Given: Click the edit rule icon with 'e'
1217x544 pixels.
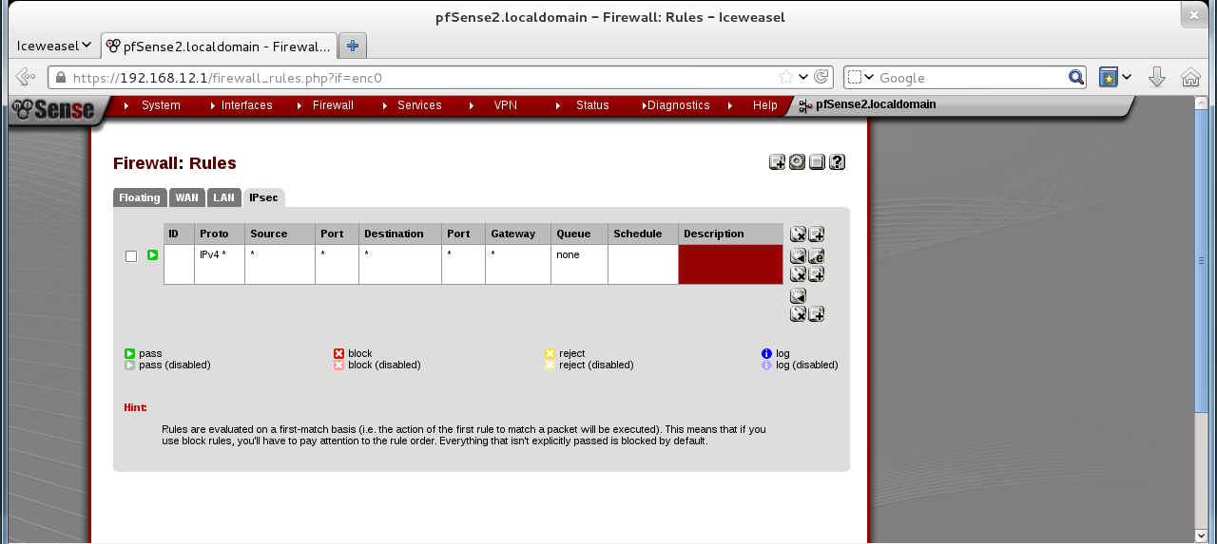Looking at the screenshot, I should tap(816, 256).
